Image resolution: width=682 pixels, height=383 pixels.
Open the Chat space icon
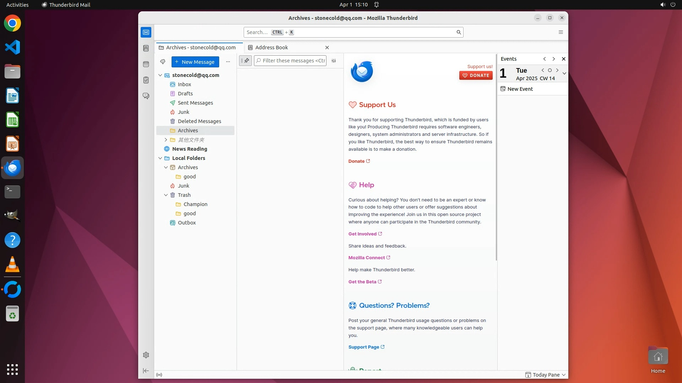coord(146,96)
